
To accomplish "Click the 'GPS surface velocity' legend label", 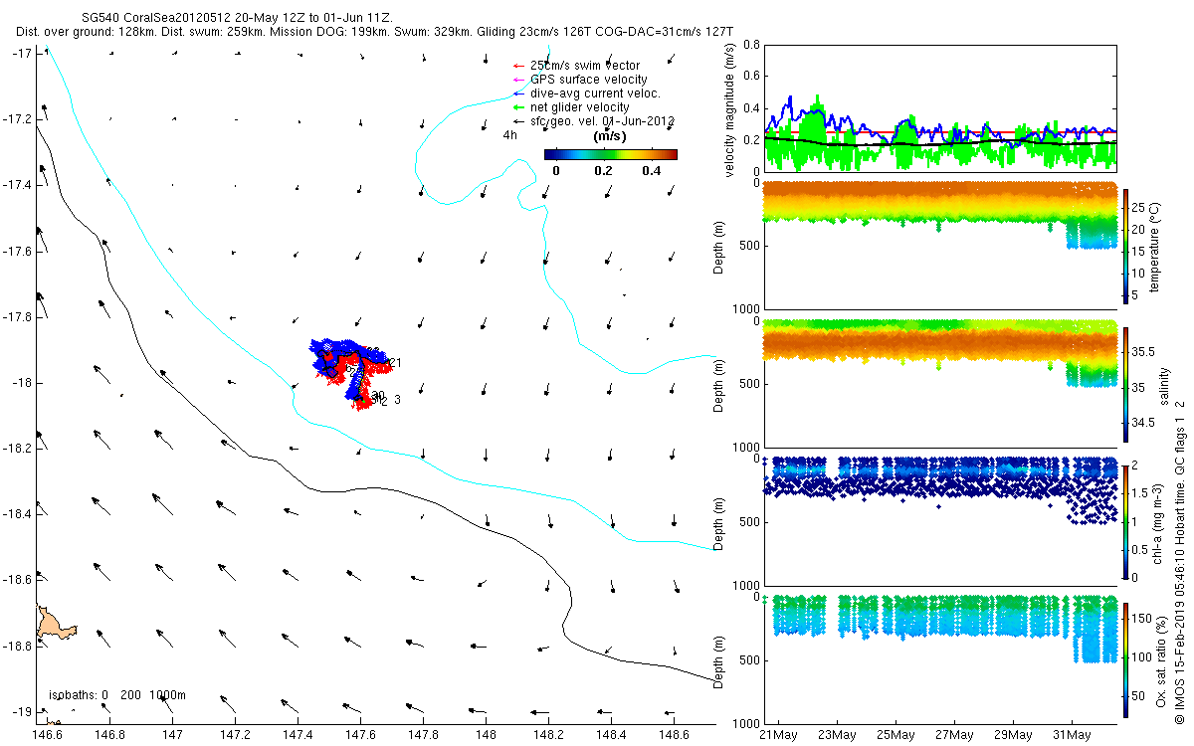I will (x=589, y=80).
